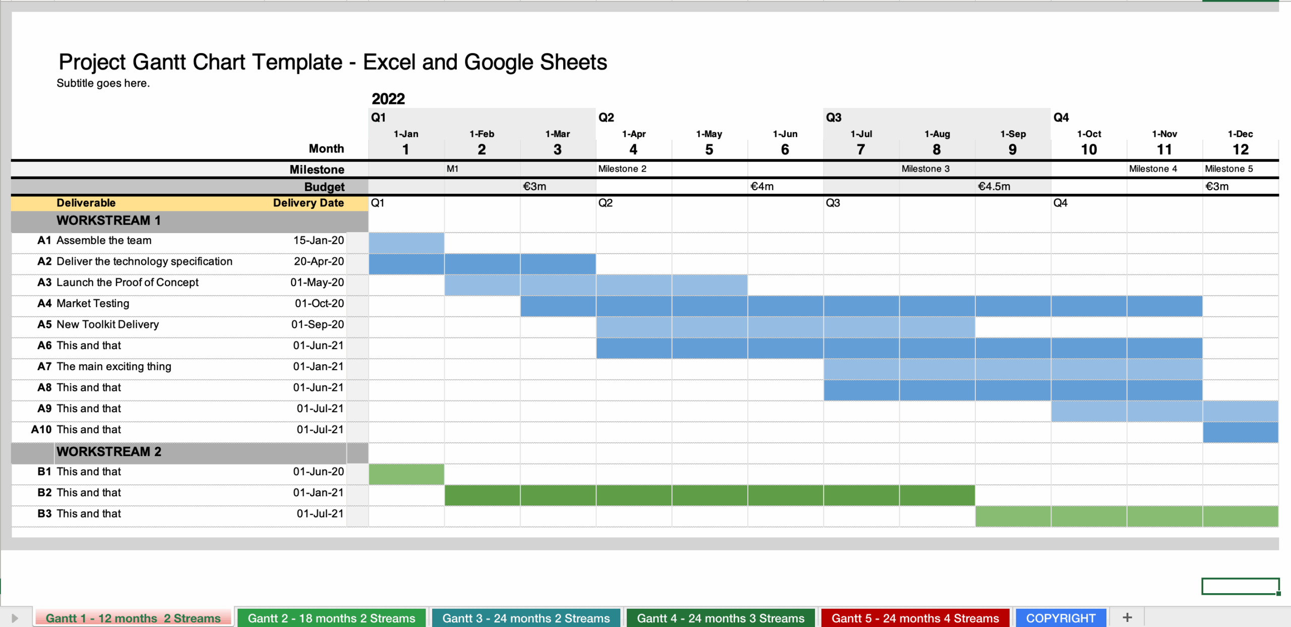The width and height of the screenshot is (1291, 627).
Task: Select the highlighted Delivery Date header cell
Action: 308,203
